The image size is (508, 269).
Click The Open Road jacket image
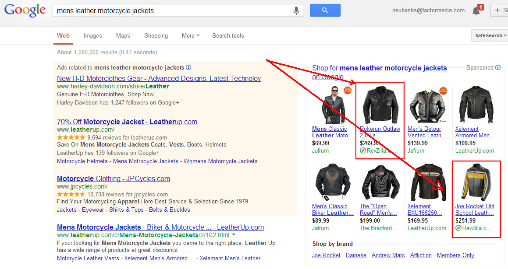[x=380, y=182]
